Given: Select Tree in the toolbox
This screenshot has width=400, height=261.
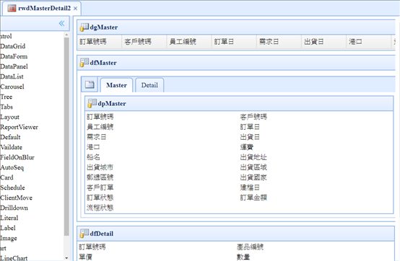Looking at the screenshot, I should [6, 97].
